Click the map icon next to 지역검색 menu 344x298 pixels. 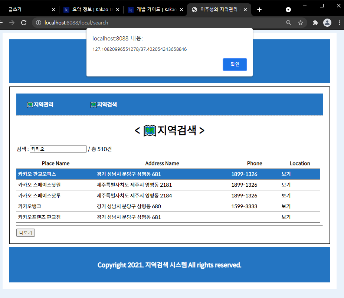94,105
